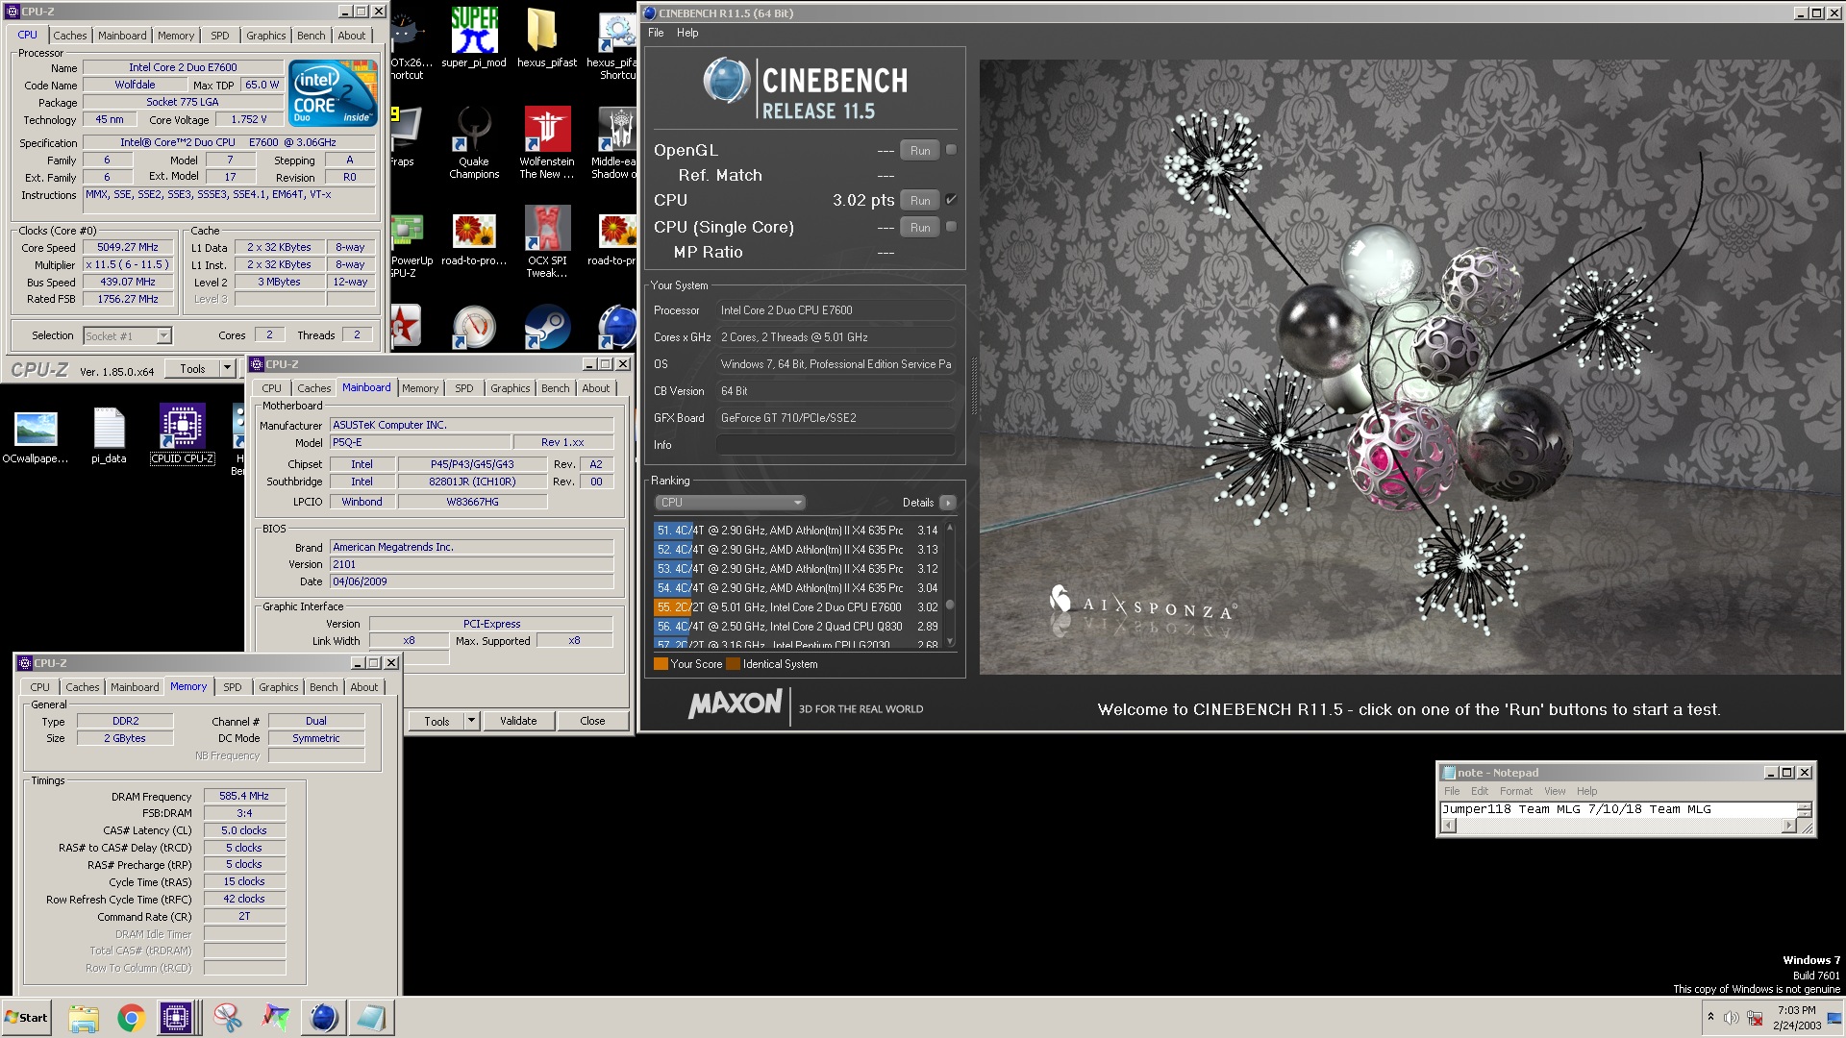Open Snipping Tool from the taskbar
This screenshot has height=1038, width=1846.
[x=228, y=1018]
